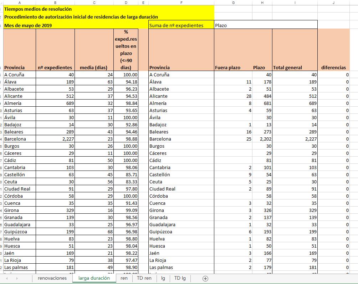Select Castellón's percentage cell 85.71
Image resolution: width=358 pixels, height=284 pixels.
(x=126, y=174)
